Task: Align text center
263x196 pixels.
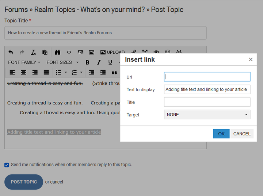Action: coord(24,72)
